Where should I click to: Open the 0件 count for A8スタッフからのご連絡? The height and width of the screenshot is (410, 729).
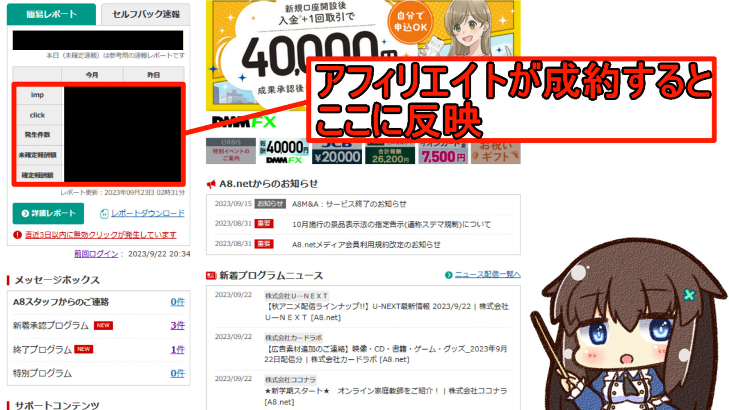[178, 302]
